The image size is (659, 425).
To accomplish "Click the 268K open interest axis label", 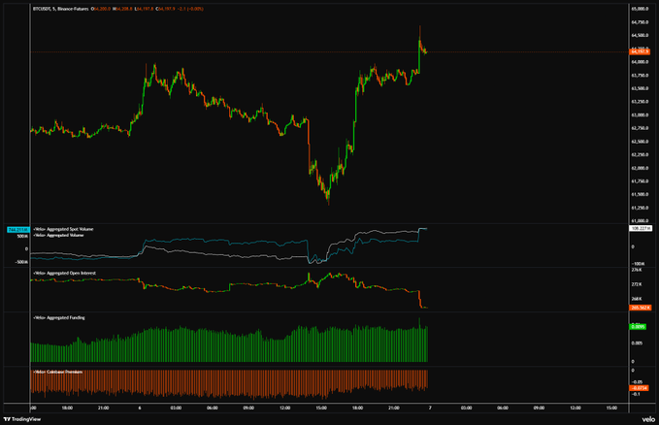I will (x=637, y=299).
